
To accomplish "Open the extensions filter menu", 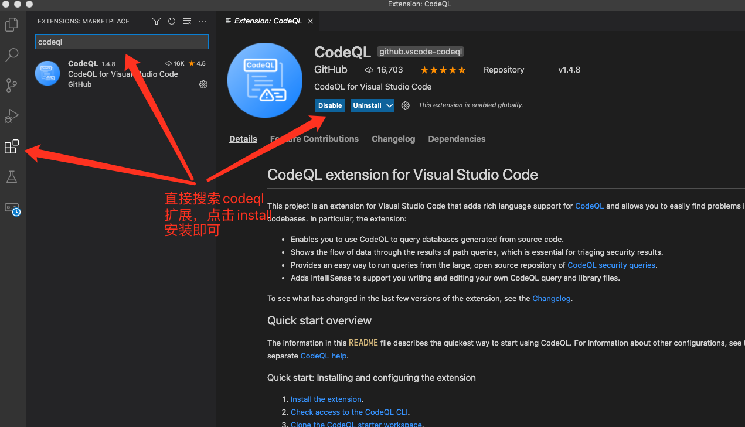I will [156, 21].
